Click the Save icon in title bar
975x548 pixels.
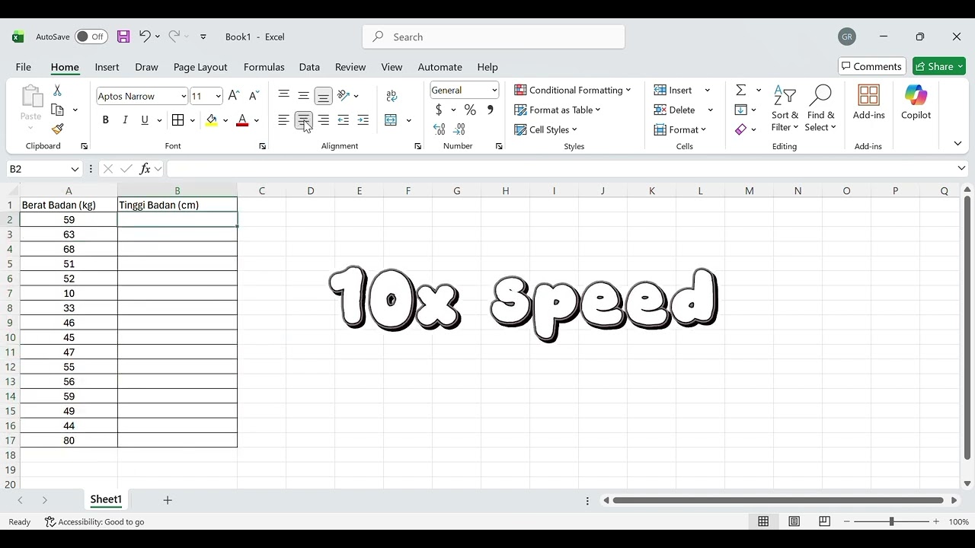[x=123, y=37]
